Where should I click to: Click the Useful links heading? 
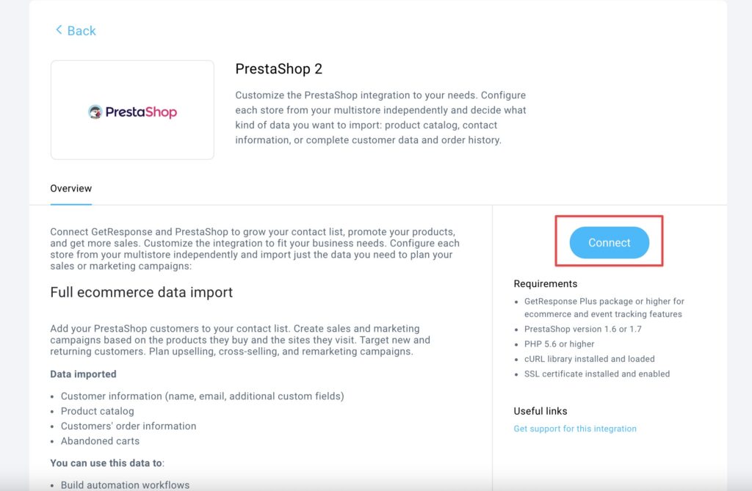[x=540, y=411]
